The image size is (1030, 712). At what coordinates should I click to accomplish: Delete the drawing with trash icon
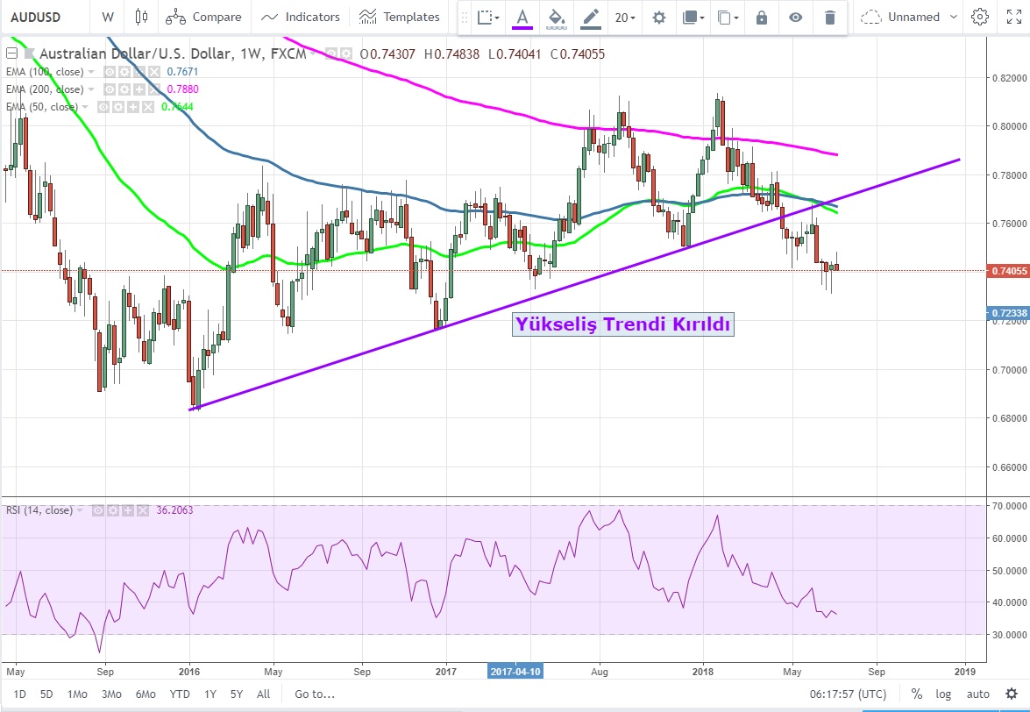pyautogui.click(x=829, y=17)
